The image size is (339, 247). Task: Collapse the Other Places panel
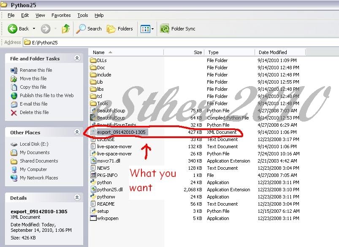tap(77, 132)
